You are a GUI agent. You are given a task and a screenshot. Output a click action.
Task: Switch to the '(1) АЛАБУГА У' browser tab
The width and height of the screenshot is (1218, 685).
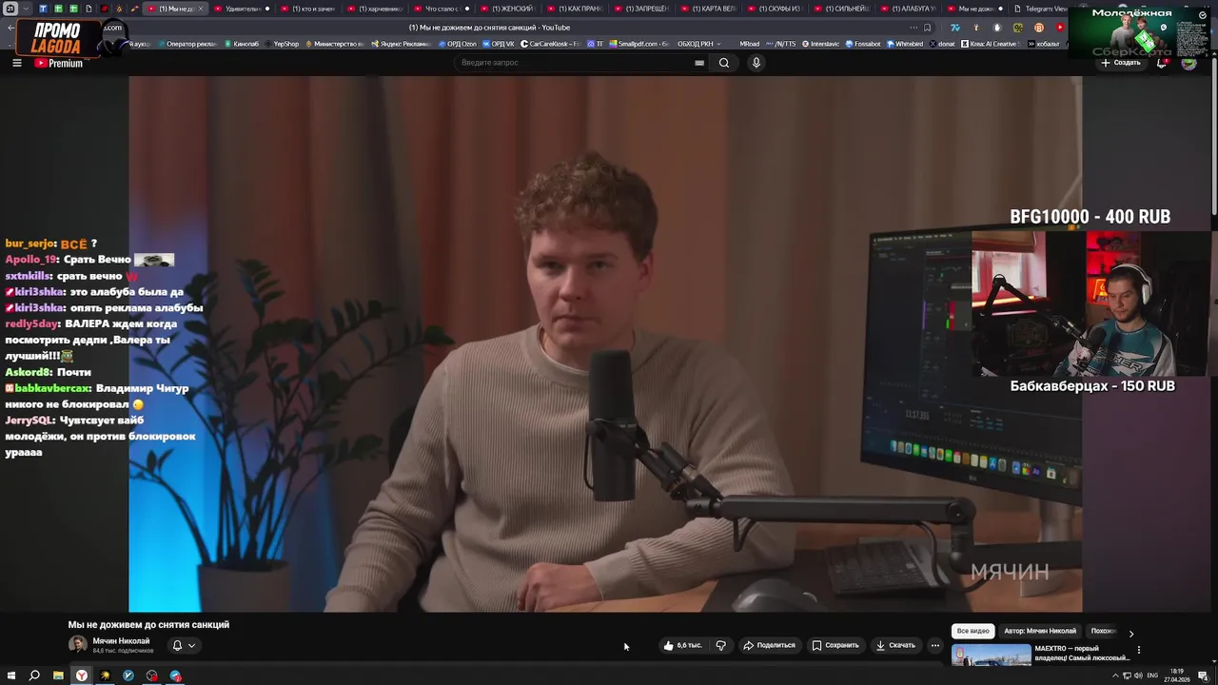tap(908, 9)
